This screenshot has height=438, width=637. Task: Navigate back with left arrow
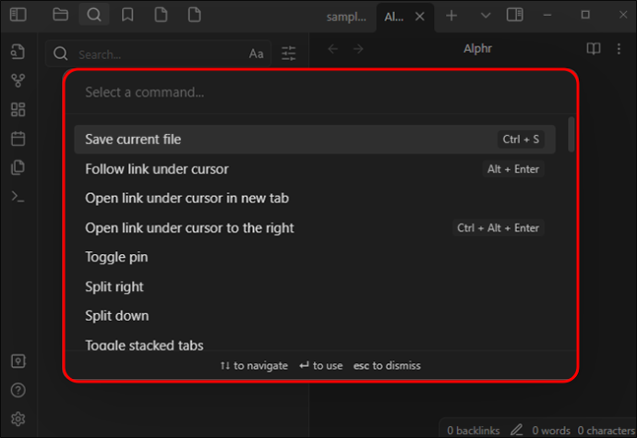click(x=332, y=49)
